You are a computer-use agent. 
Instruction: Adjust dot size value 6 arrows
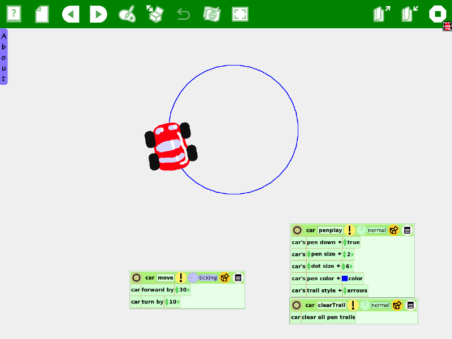[x=344, y=266]
